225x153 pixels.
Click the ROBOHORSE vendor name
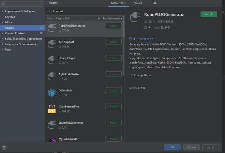click(x=165, y=21)
